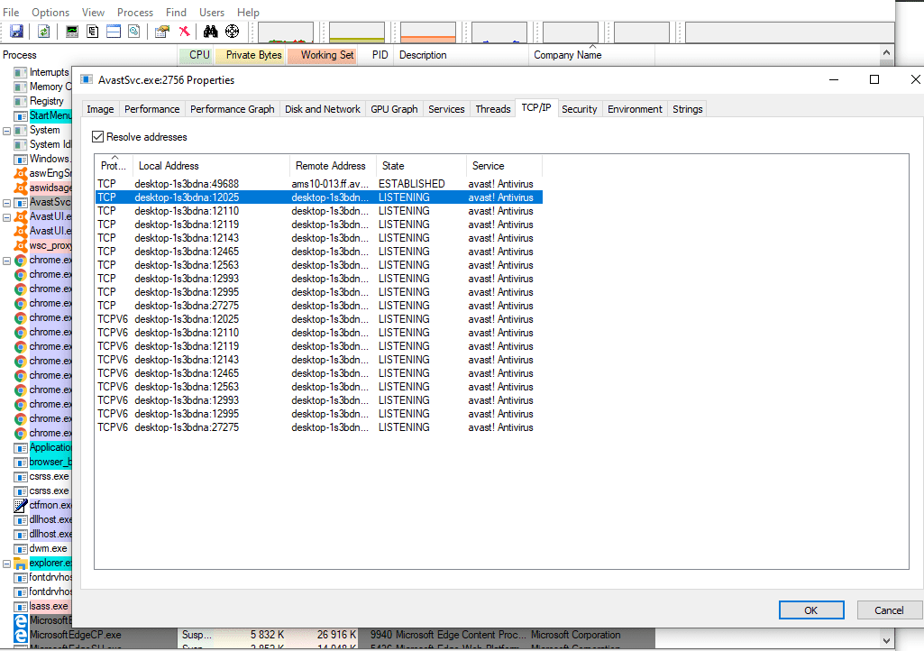Click the red Kill Process icon

[185, 32]
